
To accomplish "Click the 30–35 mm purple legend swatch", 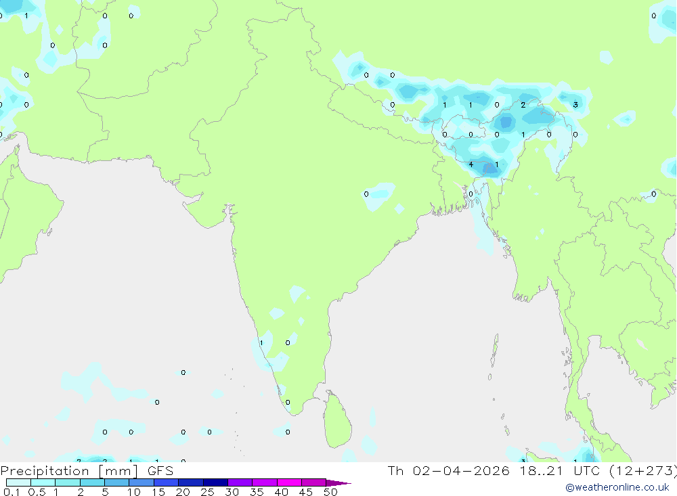I will pyautogui.click(x=240, y=482).
